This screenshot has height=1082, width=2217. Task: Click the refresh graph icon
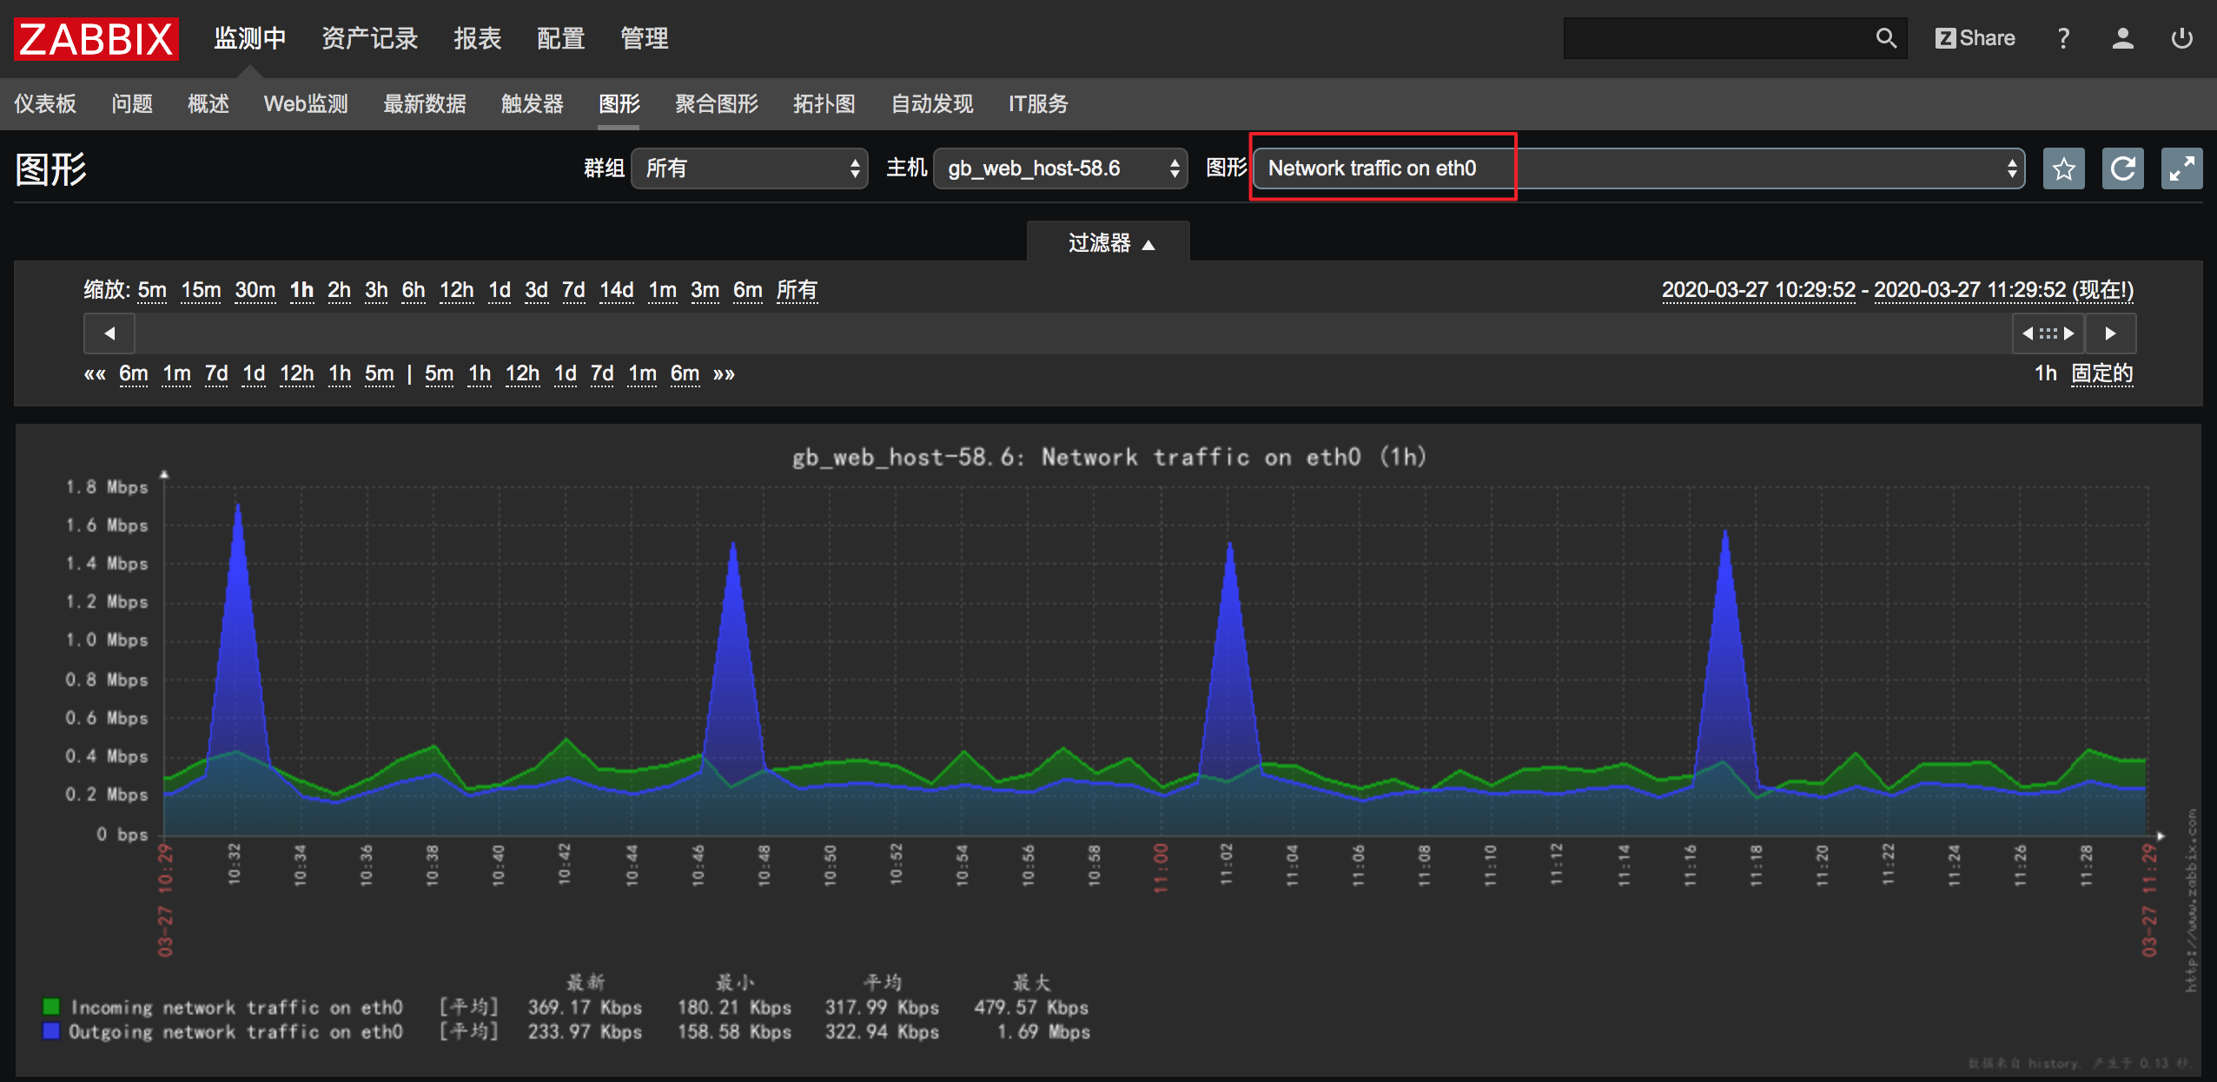click(2122, 168)
